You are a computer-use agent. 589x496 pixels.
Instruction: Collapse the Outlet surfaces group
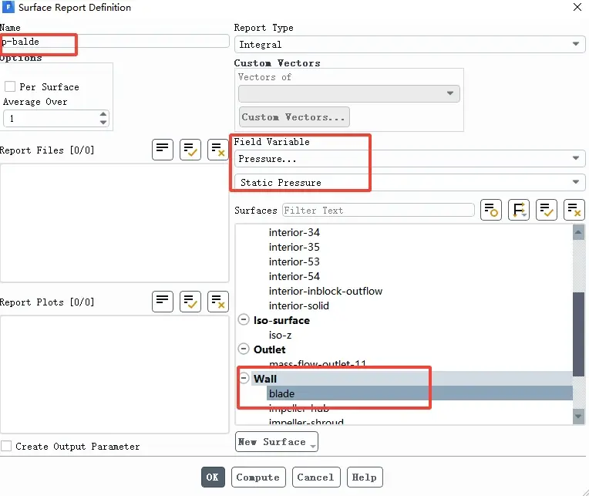click(x=244, y=349)
